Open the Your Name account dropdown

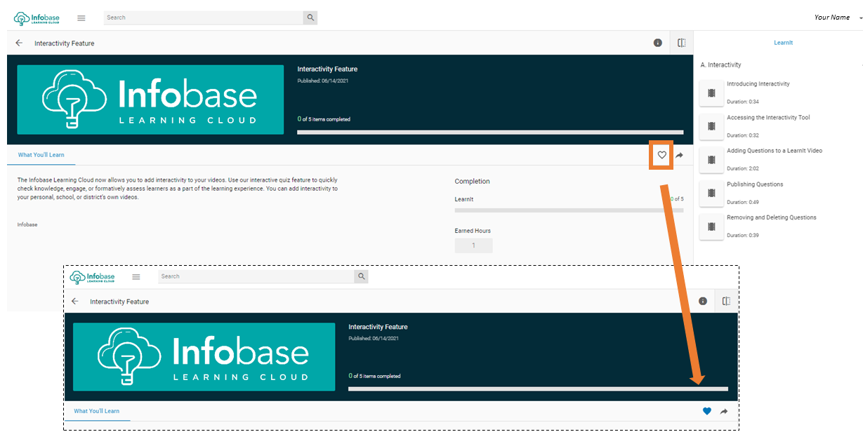pyautogui.click(x=837, y=18)
